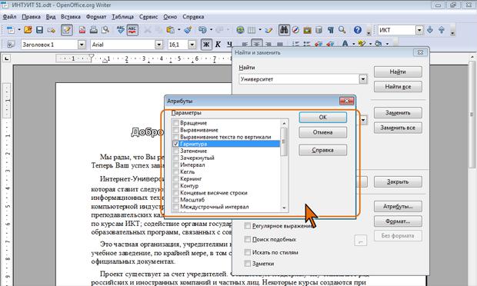Click the Print file directly icon

pyautogui.click(x=94, y=30)
